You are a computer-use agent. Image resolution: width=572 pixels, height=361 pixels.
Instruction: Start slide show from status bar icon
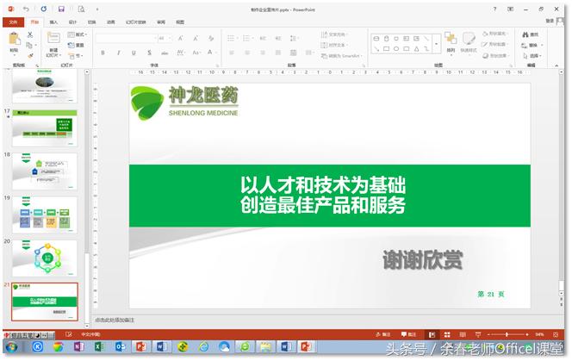(477, 334)
